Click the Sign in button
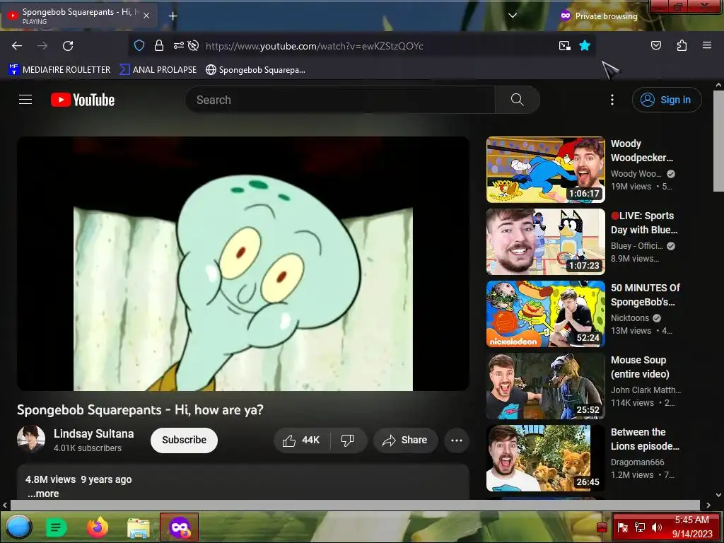724x543 pixels. click(667, 100)
